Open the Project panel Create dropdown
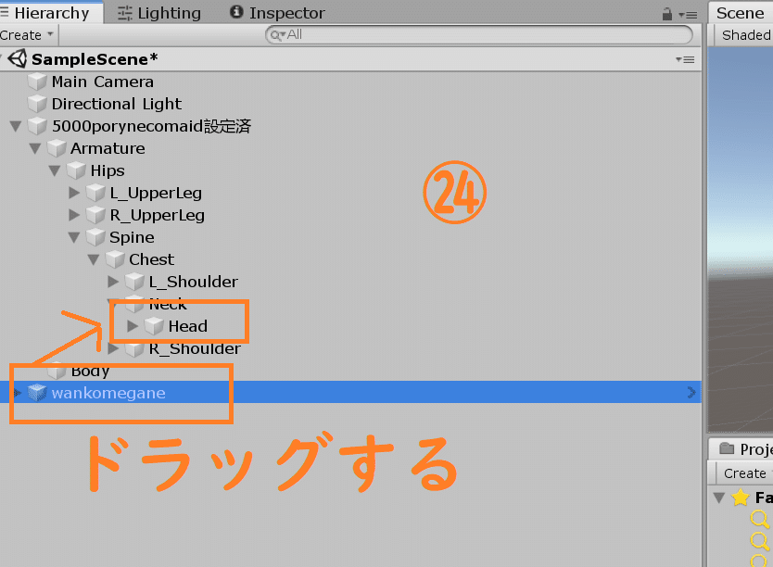The image size is (773, 567). click(x=744, y=473)
